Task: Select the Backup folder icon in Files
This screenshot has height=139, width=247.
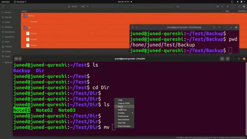Action: pos(26,16)
